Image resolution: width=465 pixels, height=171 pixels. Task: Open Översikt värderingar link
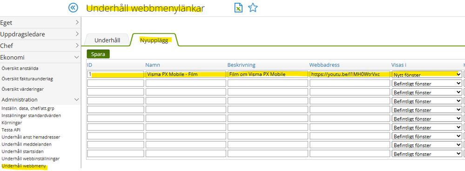[x=23, y=89]
